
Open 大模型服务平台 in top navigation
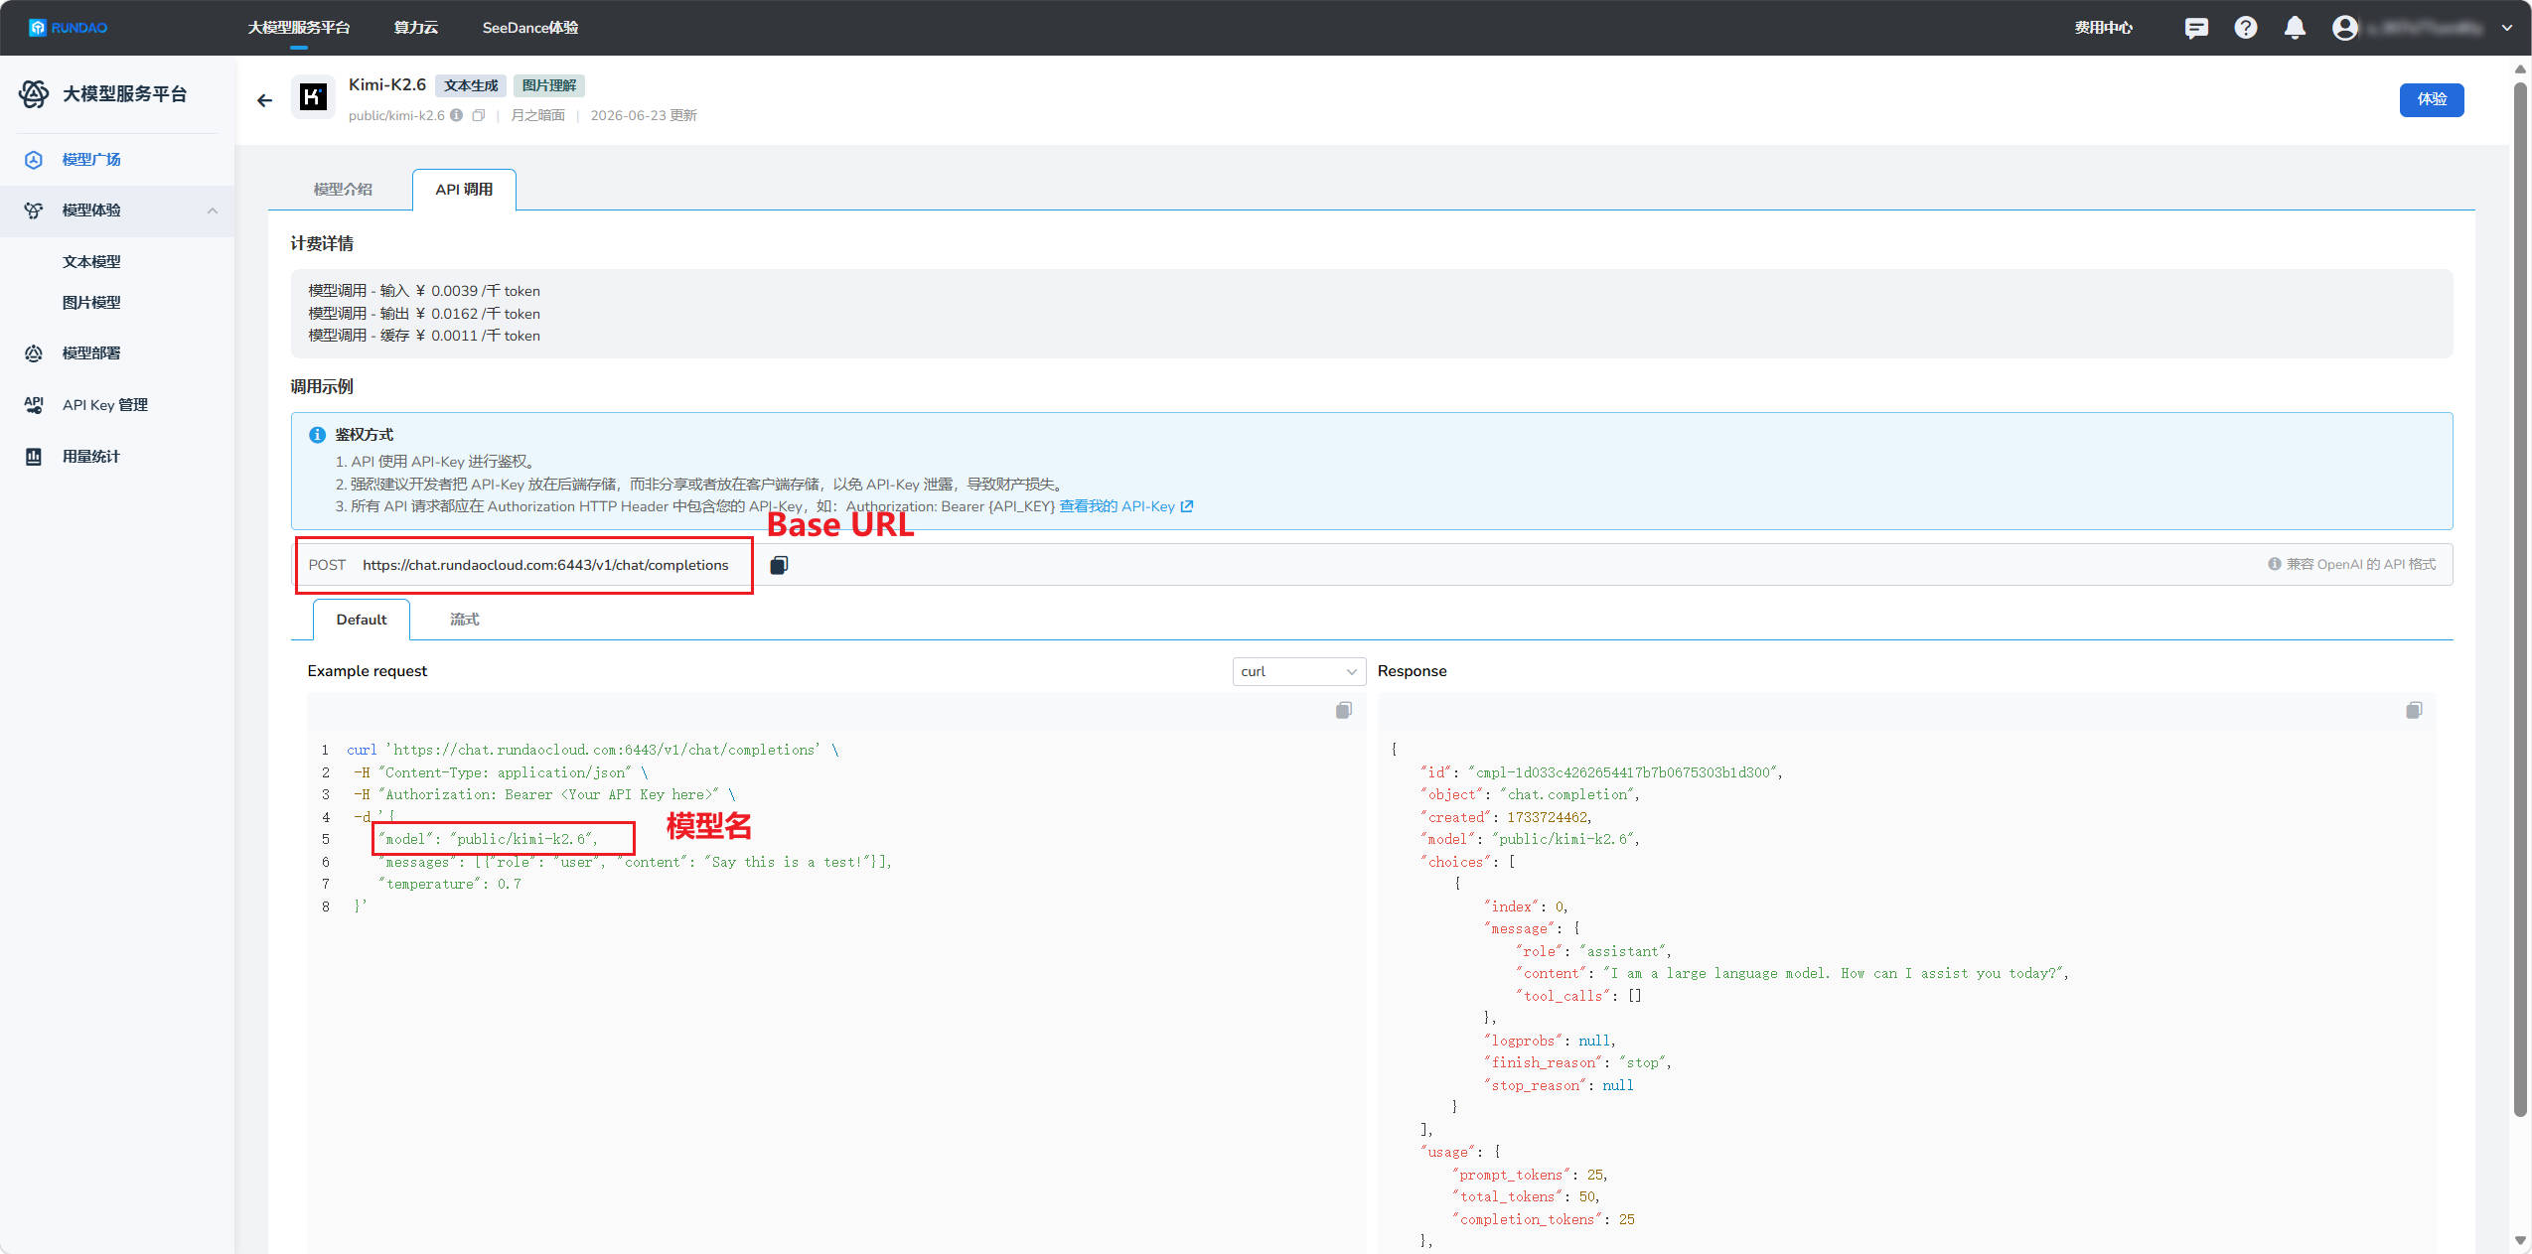pyautogui.click(x=299, y=28)
